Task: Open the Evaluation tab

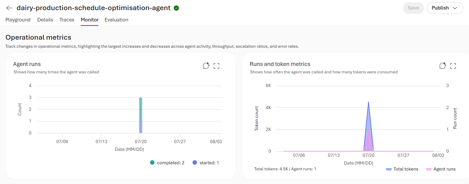Action: pos(116,20)
